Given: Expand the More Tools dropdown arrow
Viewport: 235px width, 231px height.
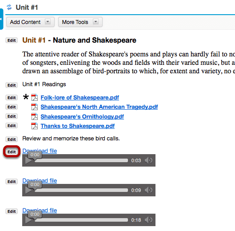Looking at the screenshot, I should click(x=96, y=22).
